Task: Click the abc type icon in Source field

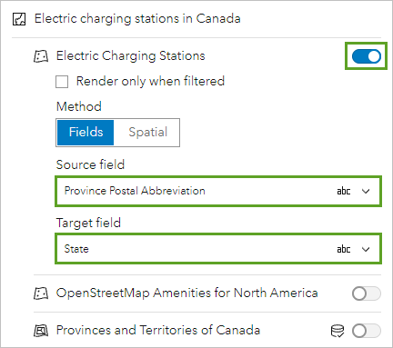Action: (344, 191)
